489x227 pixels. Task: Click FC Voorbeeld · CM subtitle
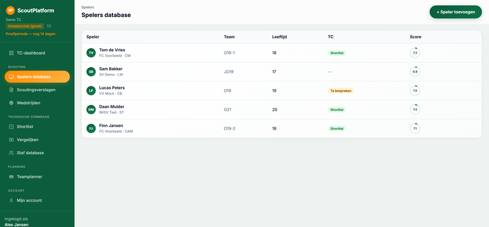click(115, 56)
